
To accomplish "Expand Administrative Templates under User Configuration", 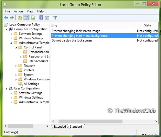I will [x=11, y=102].
